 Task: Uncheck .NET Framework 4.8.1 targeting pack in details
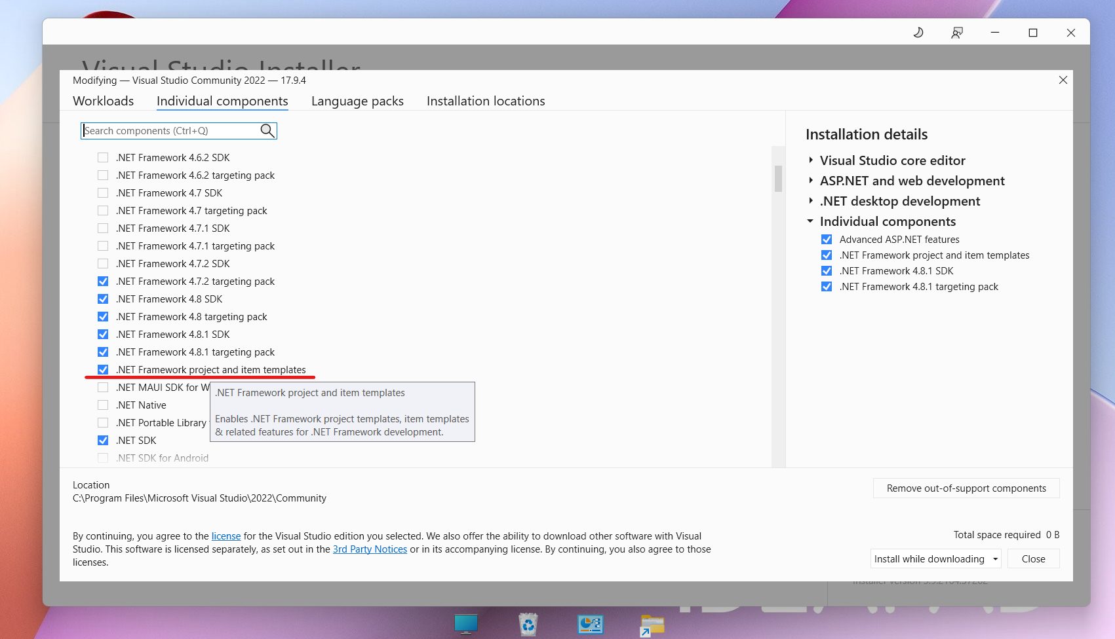click(x=827, y=287)
